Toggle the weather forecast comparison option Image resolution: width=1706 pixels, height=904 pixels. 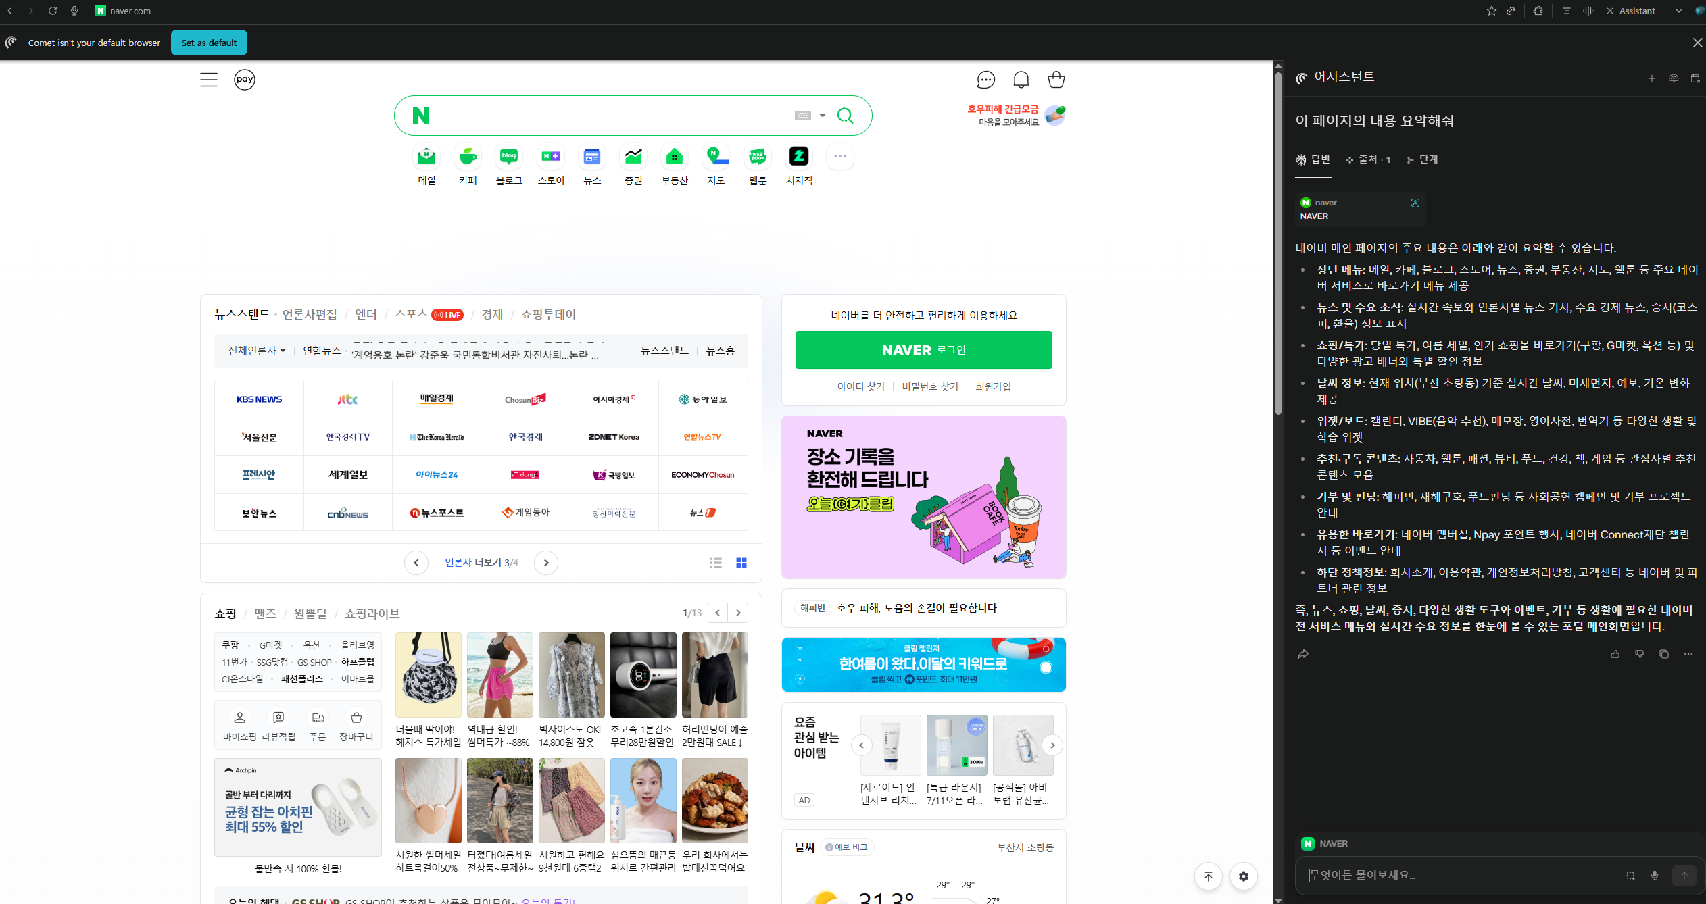(846, 847)
